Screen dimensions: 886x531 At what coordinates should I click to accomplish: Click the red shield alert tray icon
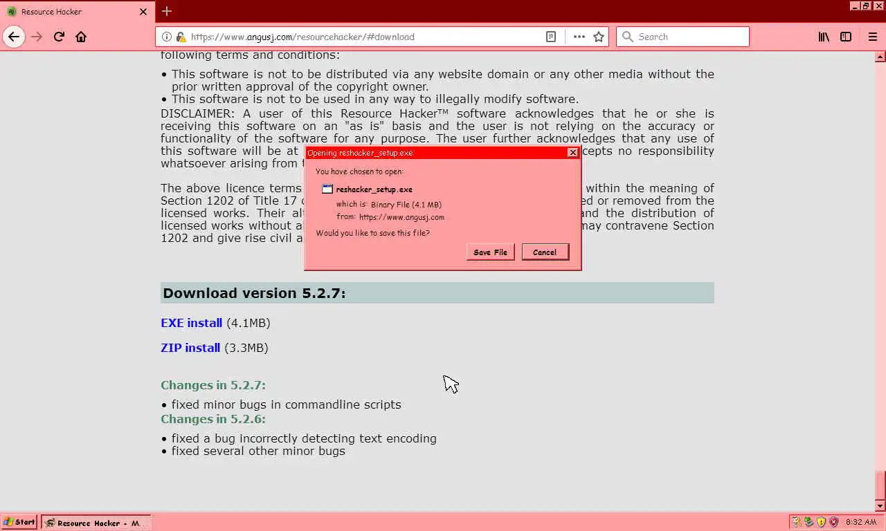(833, 522)
